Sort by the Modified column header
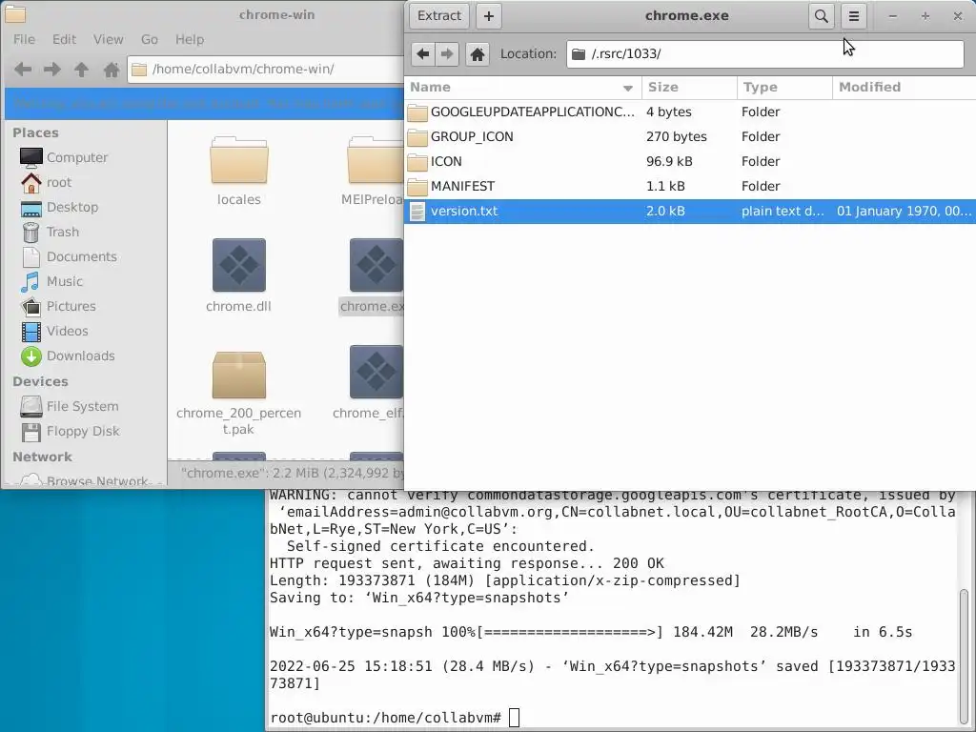This screenshot has width=976, height=732. (904, 87)
